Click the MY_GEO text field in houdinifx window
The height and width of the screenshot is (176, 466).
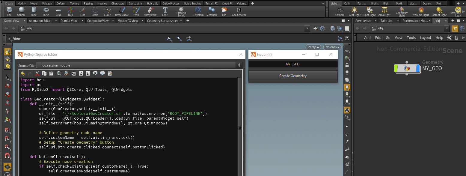pos(293,64)
